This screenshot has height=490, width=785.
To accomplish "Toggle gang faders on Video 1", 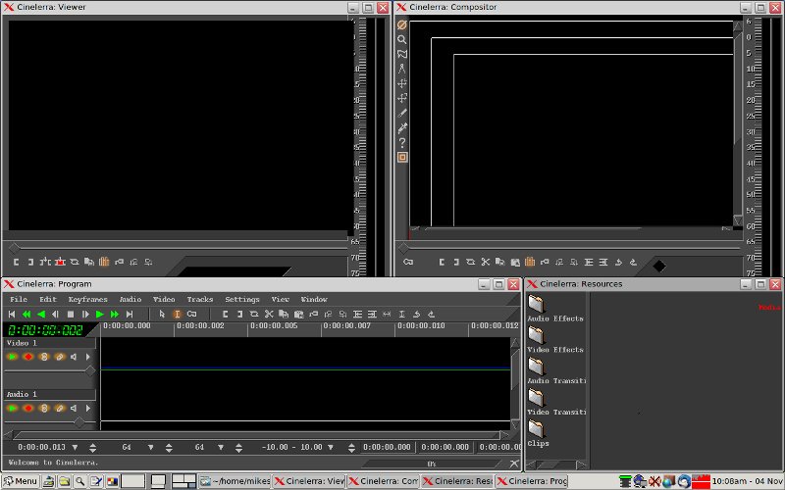I will (x=44, y=357).
